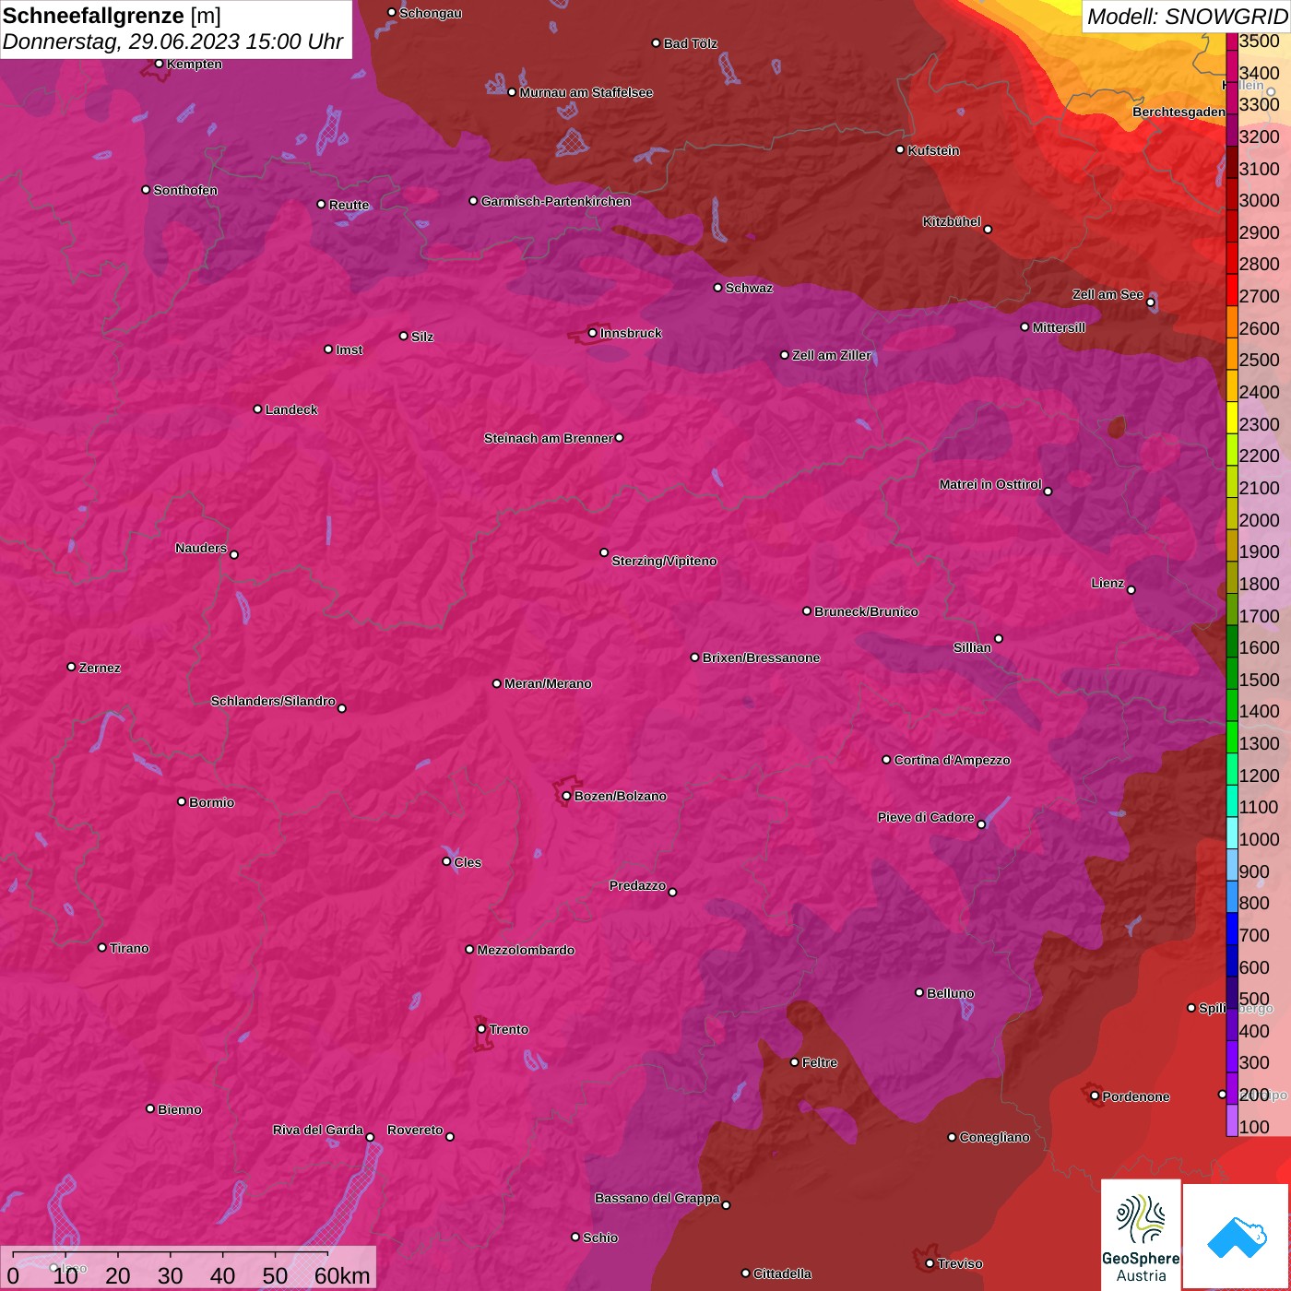
Task: Select the Kufstein map label
Action: point(933,150)
